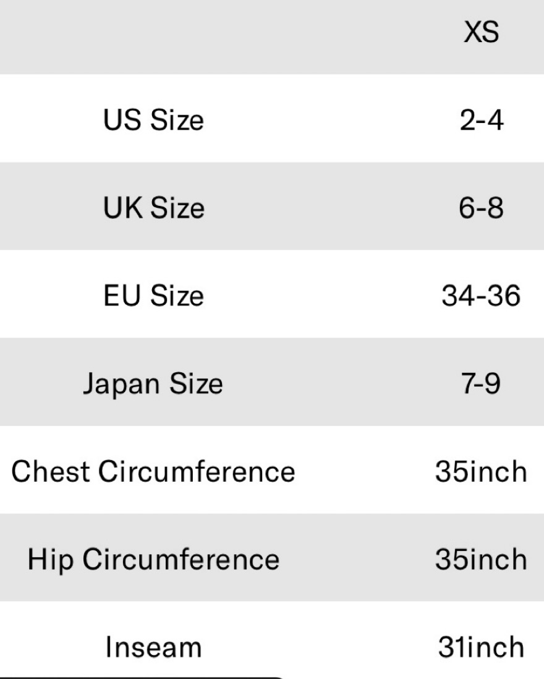This screenshot has height=679, width=544.
Task: Click the Chest Circumference label
Action: [153, 471]
